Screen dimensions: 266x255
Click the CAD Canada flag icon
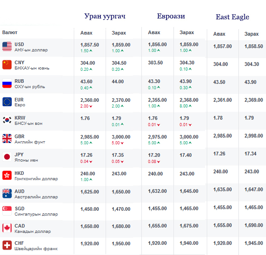(x=7, y=228)
